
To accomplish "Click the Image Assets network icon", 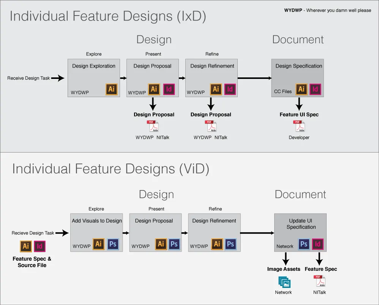I will pyautogui.click(x=283, y=282).
